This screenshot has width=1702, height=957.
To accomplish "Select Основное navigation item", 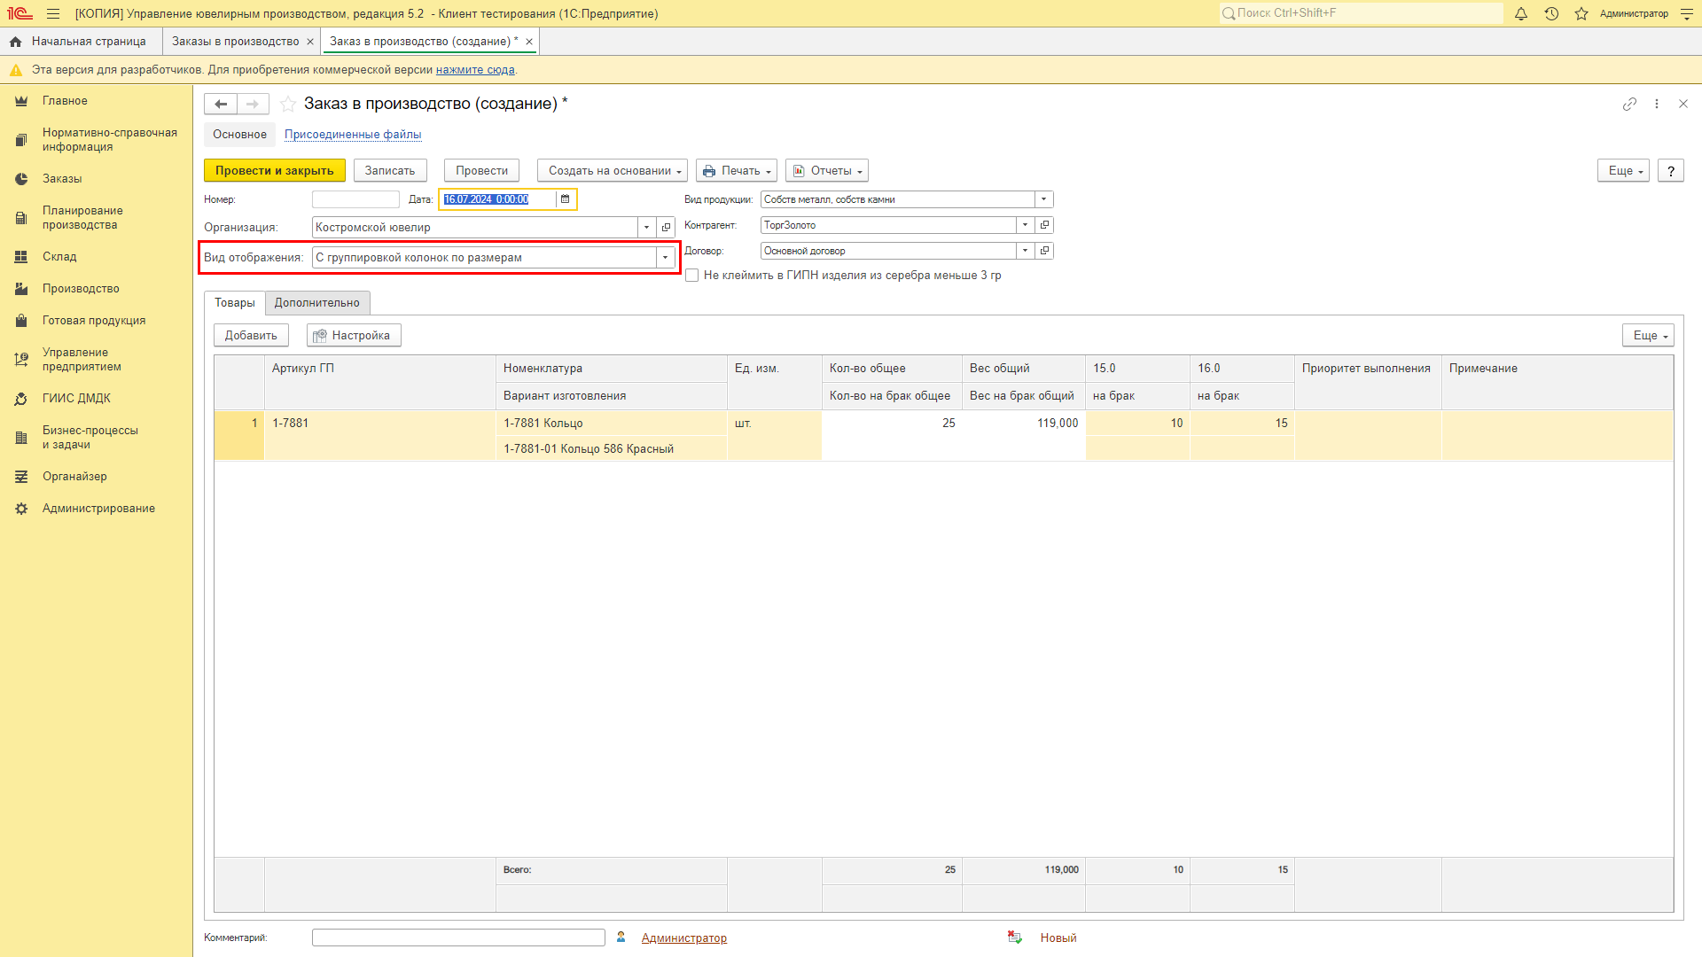I will point(239,135).
